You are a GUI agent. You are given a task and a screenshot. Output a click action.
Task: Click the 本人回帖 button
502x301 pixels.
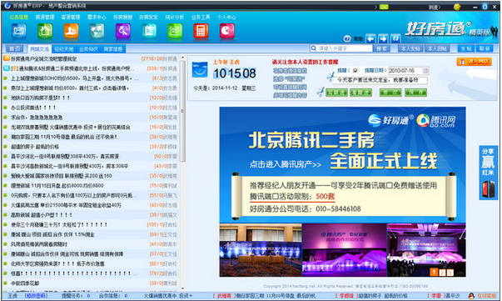(437, 48)
